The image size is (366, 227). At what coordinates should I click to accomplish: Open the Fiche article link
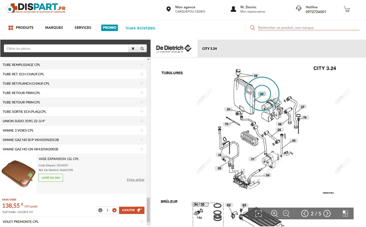click(136, 180)
